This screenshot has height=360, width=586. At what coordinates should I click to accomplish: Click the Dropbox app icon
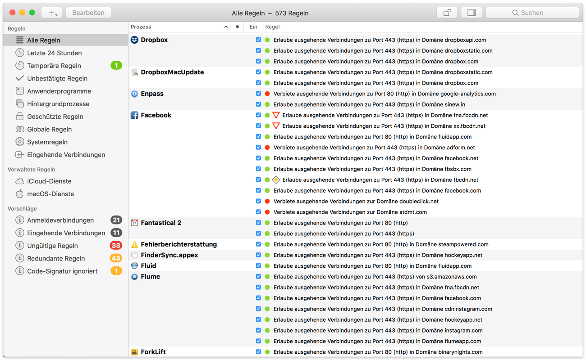click(x=134, y=40)
